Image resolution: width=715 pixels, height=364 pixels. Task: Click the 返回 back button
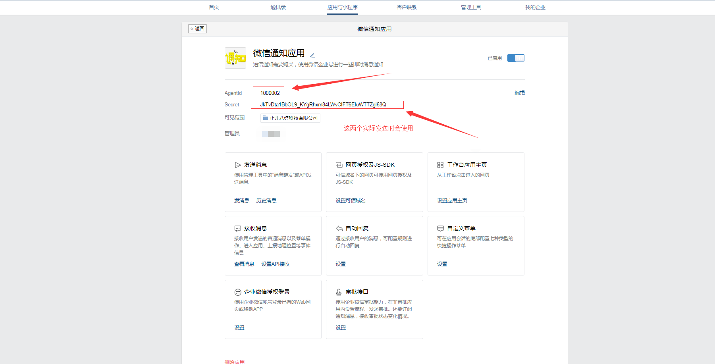[x=197, y=28]
